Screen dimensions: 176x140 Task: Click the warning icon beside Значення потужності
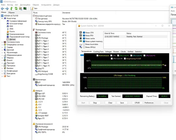click(x=34, y=124)
